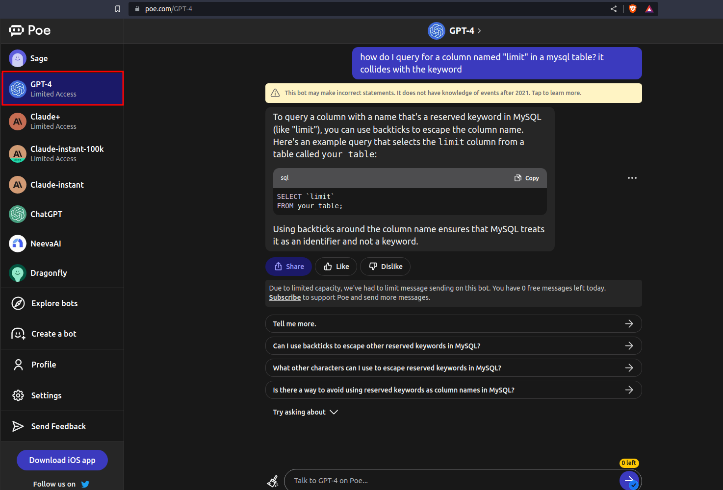Click the Settings gear icon
Viewport: 723px width, 490px height.
click(x=18, y=395)
